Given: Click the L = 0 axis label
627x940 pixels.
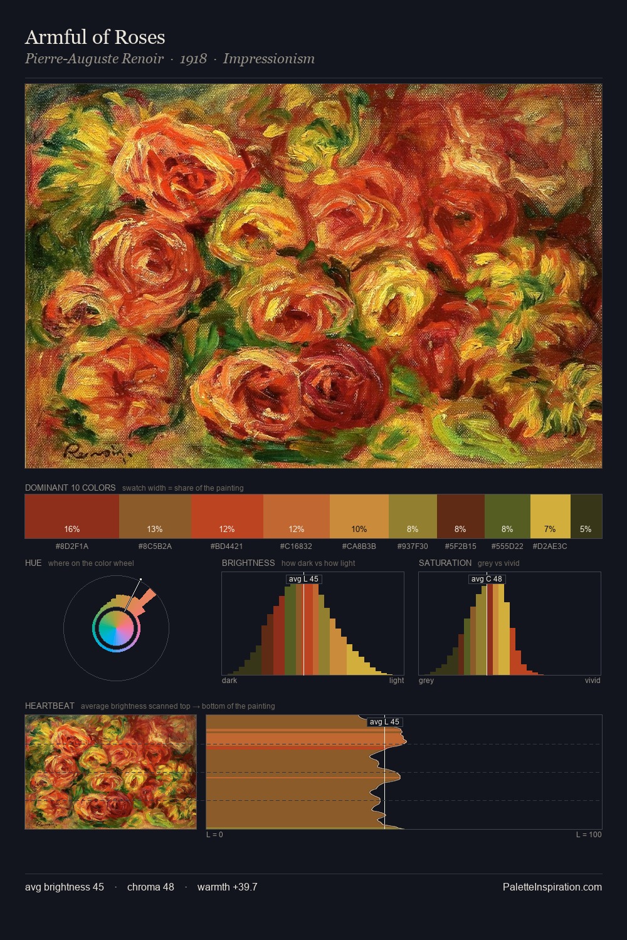Looking at the screenshot, I should 214,835.
